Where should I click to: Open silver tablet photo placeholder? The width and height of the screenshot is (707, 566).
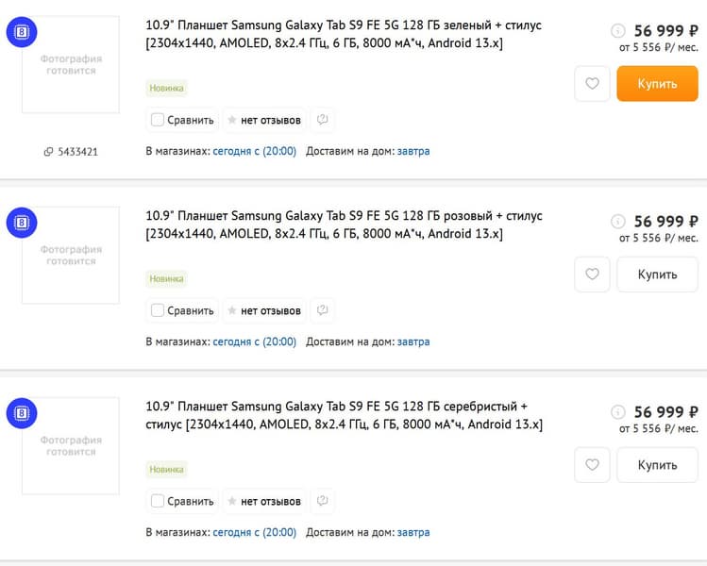tap(71, 445)
